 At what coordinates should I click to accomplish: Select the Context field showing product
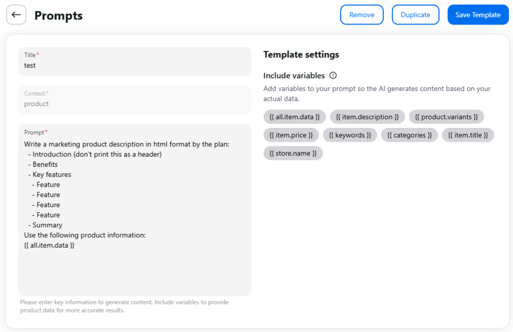(135, 100)
